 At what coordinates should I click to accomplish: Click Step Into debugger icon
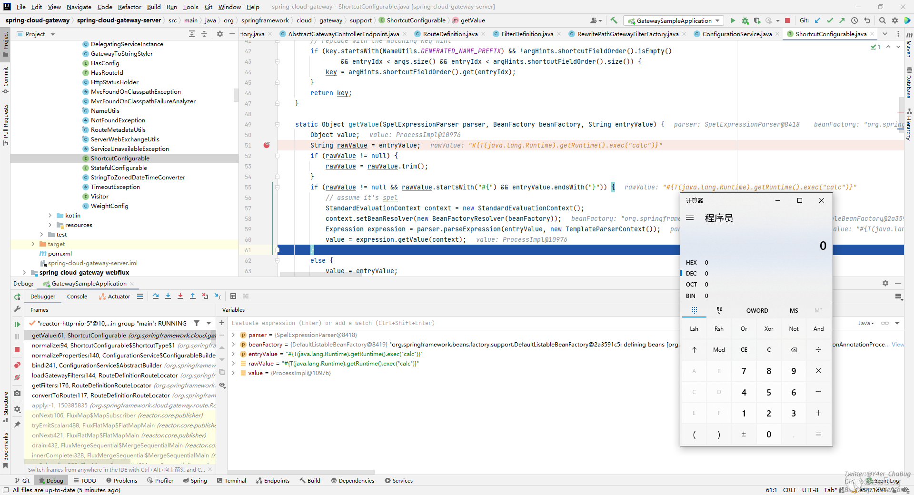point(168,296)
